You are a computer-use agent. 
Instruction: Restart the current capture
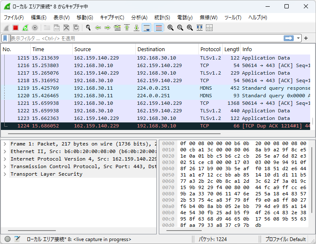[25, 28]
